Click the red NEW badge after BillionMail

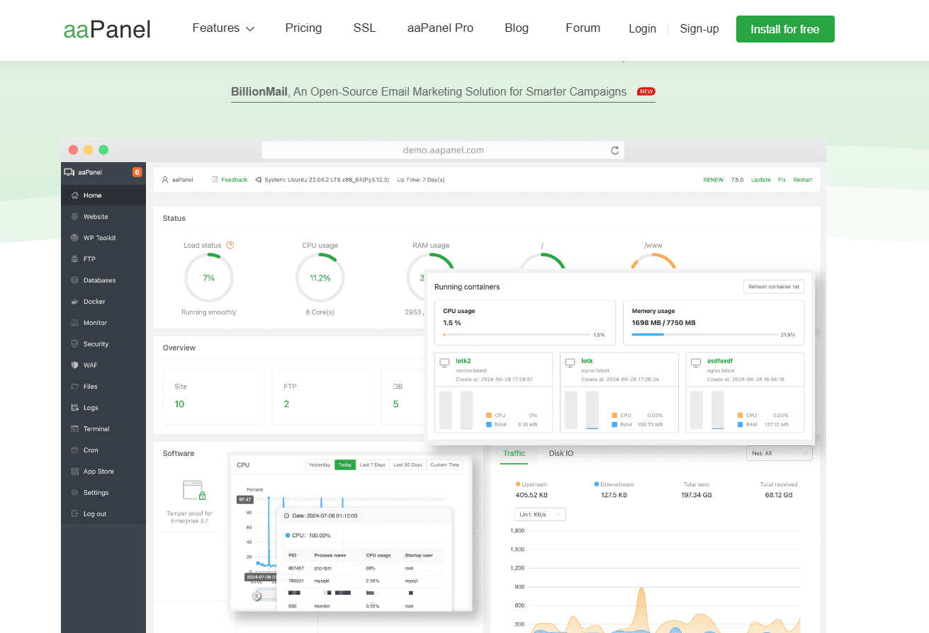pyautogui.click(x=646, y=91)
